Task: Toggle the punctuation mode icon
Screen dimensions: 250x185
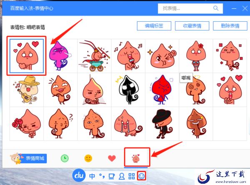Action: click(x=102, y=176)
